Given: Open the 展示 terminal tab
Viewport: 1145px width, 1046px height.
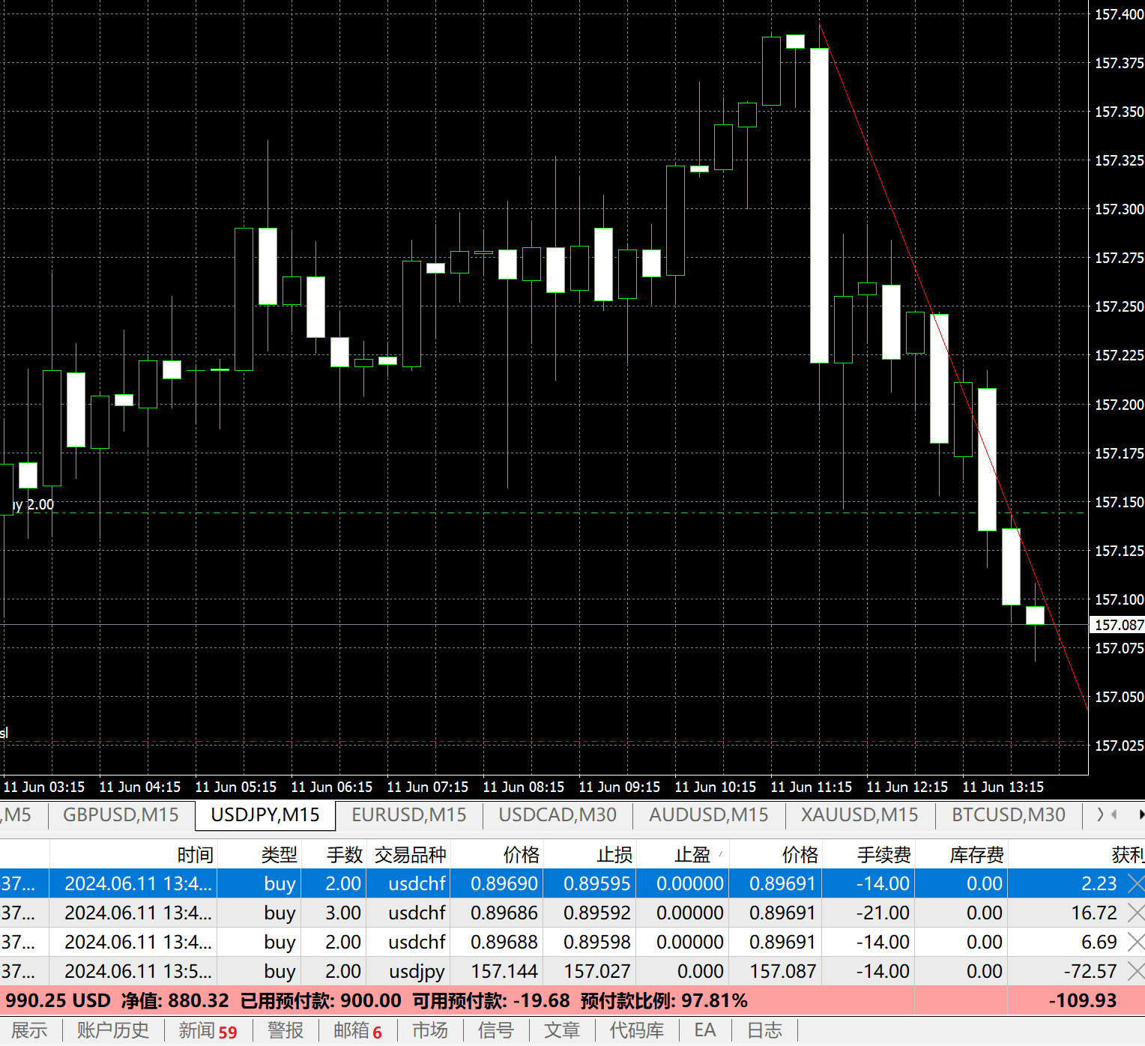Looking at the screenshot, I should coord(30,1030).
